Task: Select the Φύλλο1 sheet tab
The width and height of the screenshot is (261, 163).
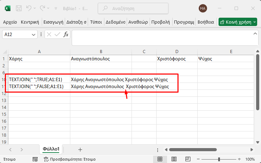Action: click(51, 149)
